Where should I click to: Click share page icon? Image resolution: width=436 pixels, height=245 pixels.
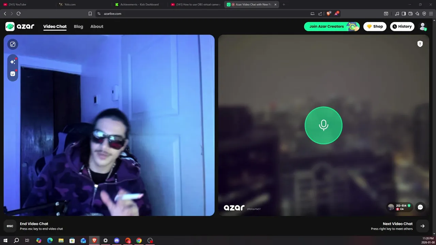point(320,14)
